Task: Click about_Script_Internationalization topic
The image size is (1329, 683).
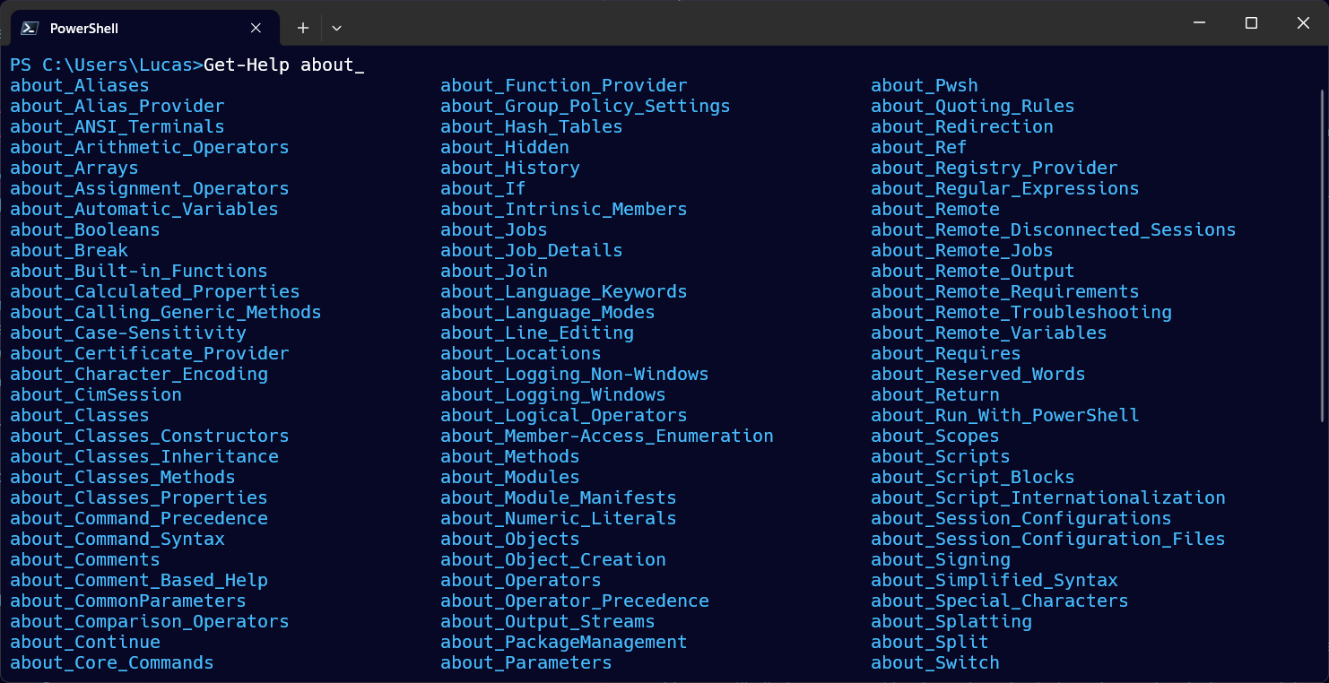Action: click(1048, 498)
